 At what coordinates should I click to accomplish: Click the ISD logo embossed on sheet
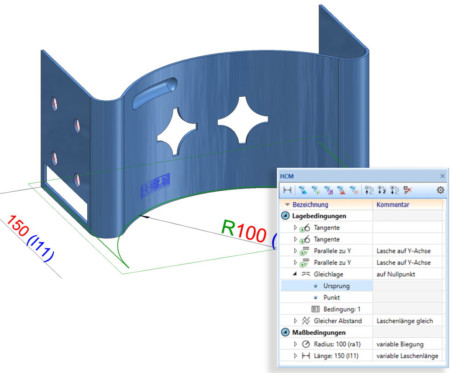tap(155, 186)
